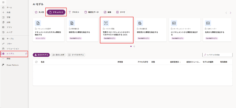
Task: Open the 領収書から情報を抽出する card
Action: click(151, 30)
